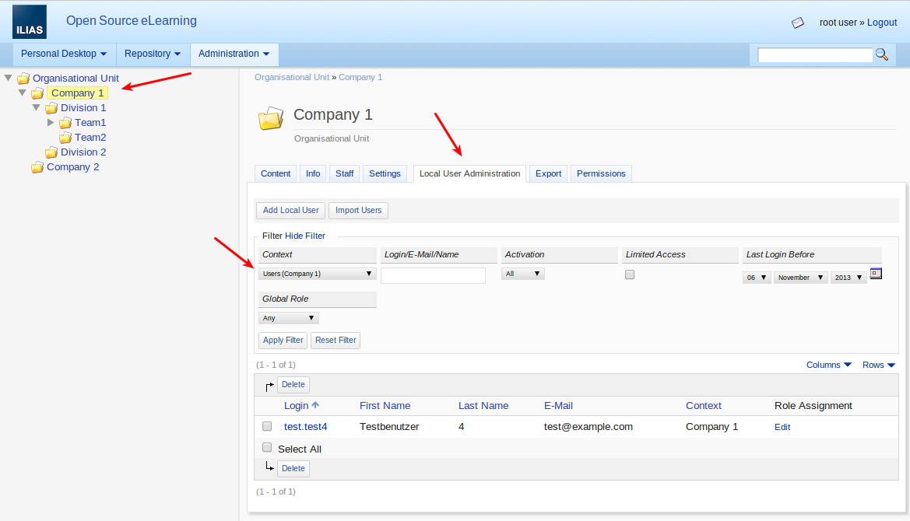910x521 pixels.
Task: Switch to the Permissions tab
Action: click(x=600, y=173)
